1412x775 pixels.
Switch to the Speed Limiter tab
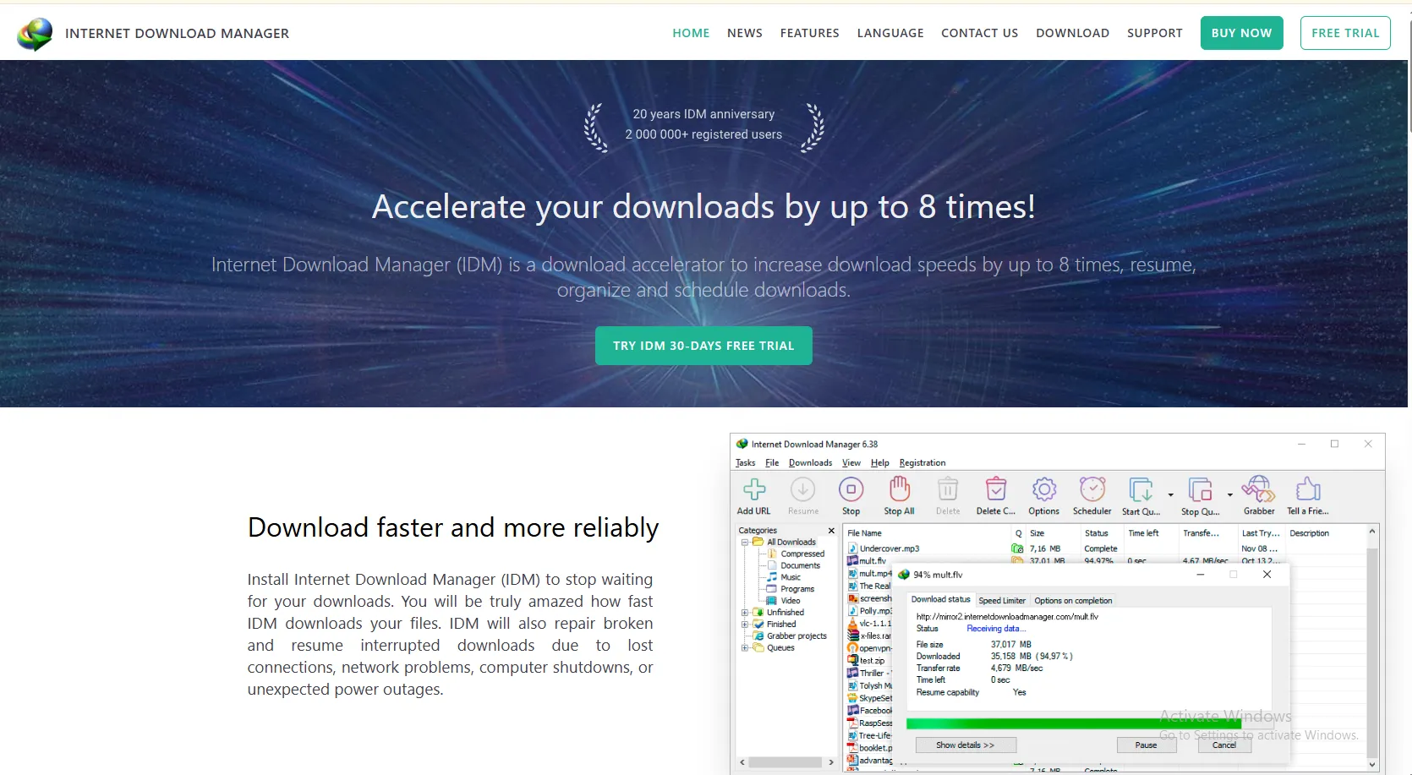click(x=1002, y=601)
